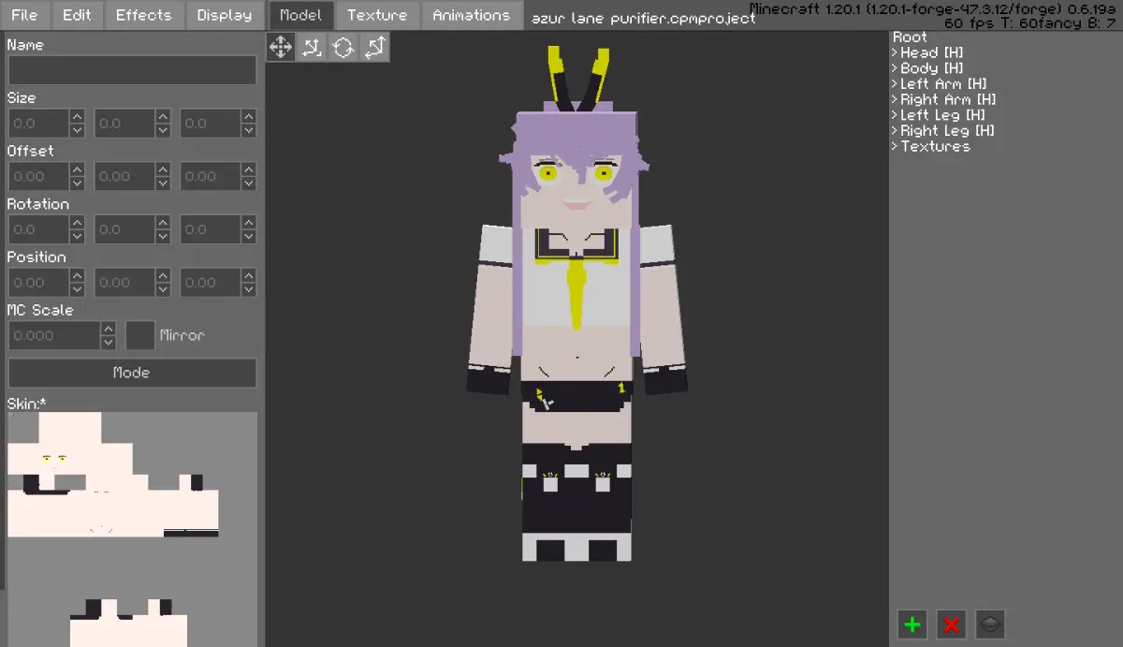
Task: Select the Offset axes gizmo tool
Action: tap(374, 47)
